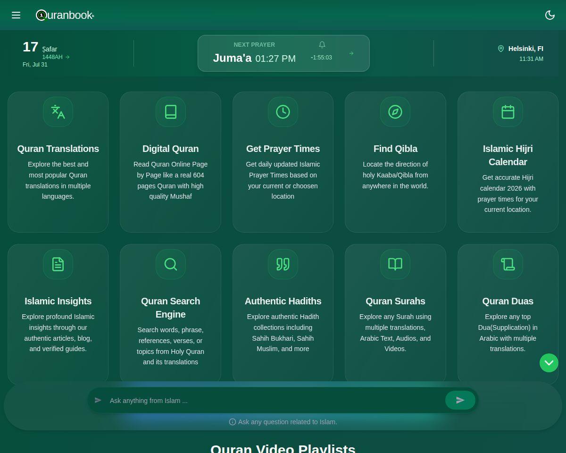Click the green scroll-down chevron button
Viewport: 566px width, 453px height.
549,363
